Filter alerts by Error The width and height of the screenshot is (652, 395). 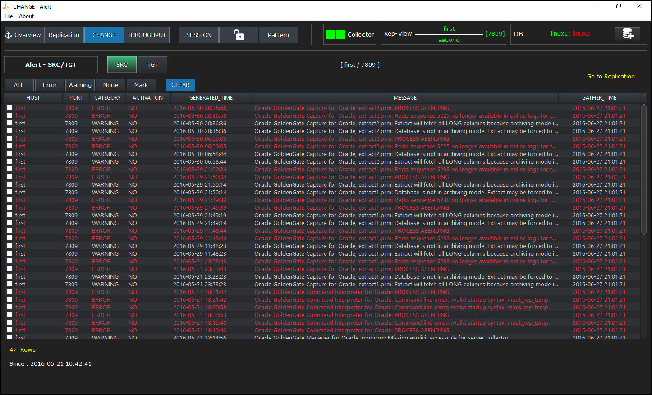pyautogui.click(x=50, y=85)
